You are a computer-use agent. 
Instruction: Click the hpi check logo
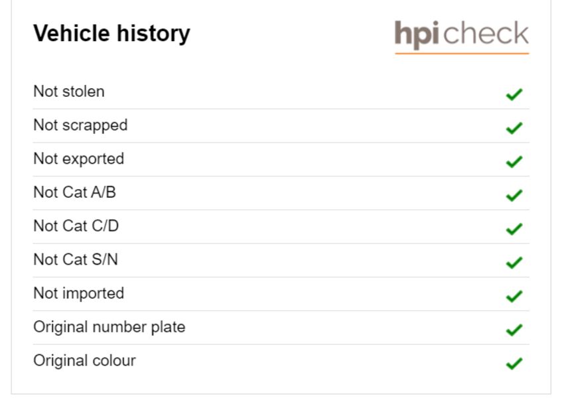[462, 36]
